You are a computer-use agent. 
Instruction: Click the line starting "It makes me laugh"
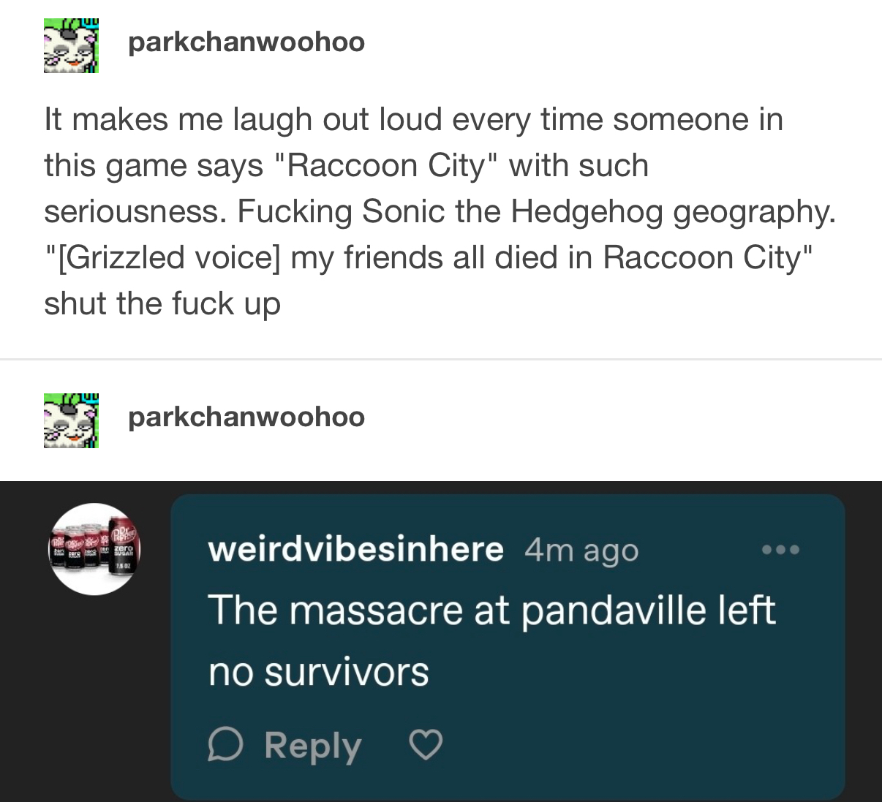pos(413,120)
